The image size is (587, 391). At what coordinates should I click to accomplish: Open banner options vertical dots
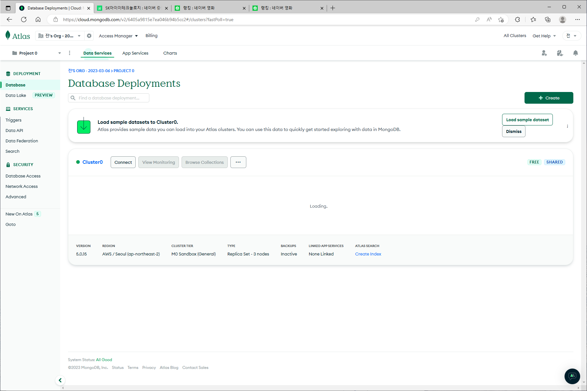(x=567, y=126)
